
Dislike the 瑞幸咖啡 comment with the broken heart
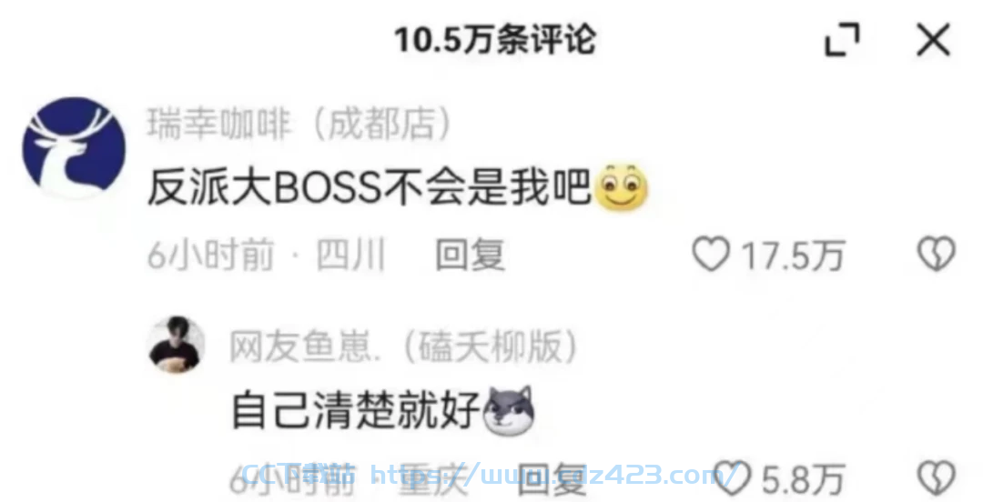tap(937, 254)
